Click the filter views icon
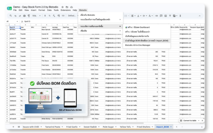Image resolution: width=213 pixels, height=133 pixels. [x=174, y=16]
